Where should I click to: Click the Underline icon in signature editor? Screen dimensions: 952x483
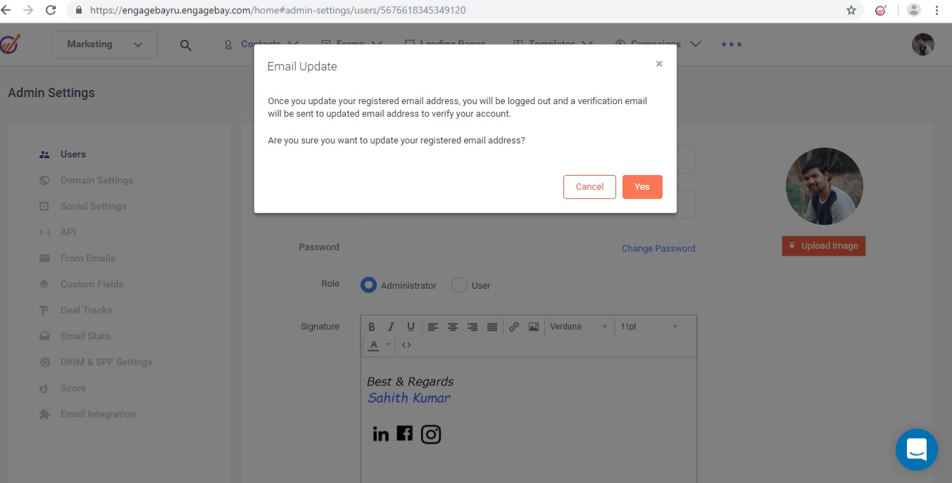pyautogui.click(x=411, y=327)
